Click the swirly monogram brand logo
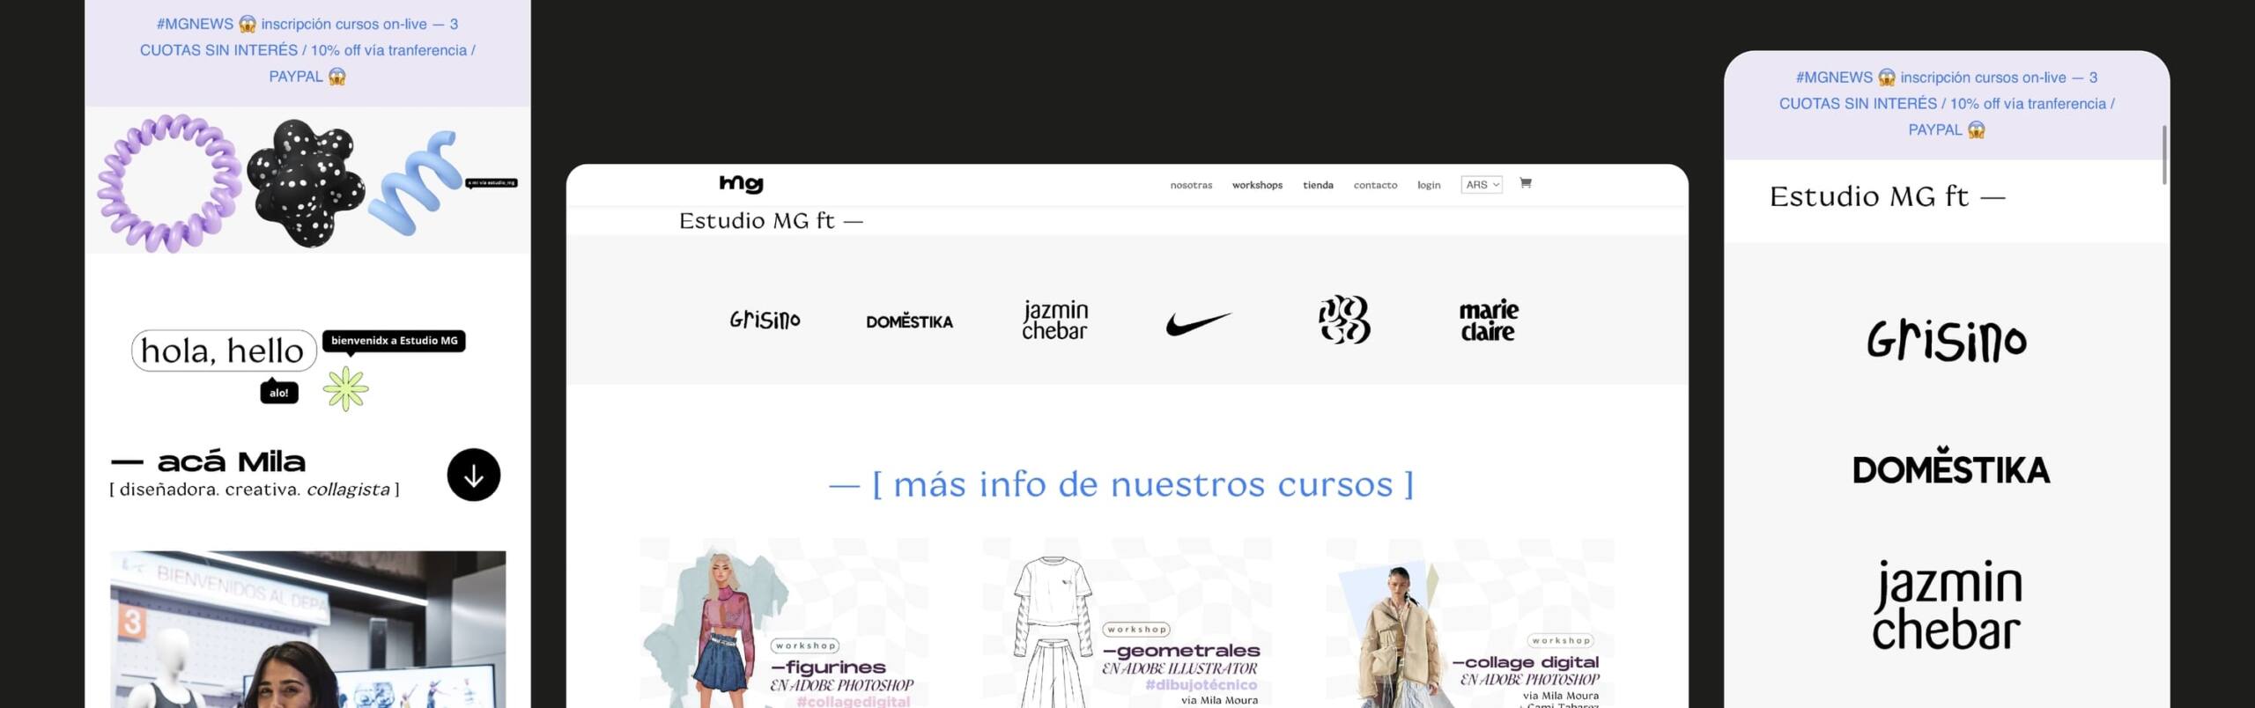Image resolution: width=2255 pixels, height=708 pixels. [1343, 319]
